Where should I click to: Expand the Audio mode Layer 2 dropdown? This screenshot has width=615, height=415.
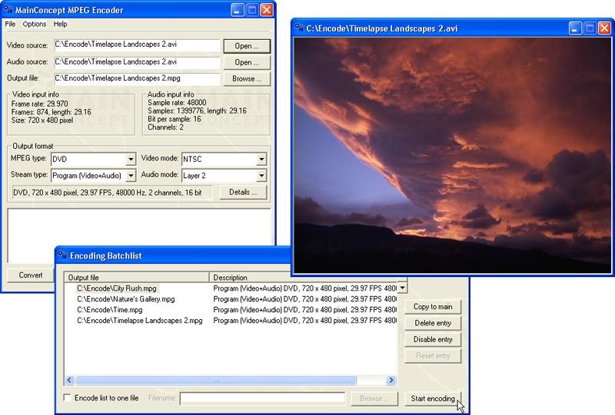[261, 176]
